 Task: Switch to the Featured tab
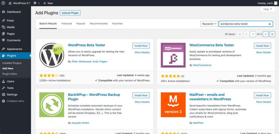(66, 23)
